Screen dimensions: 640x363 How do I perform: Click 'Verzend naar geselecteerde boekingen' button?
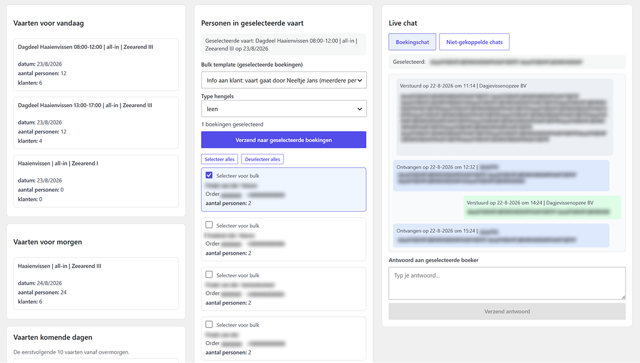pos(284,140)
